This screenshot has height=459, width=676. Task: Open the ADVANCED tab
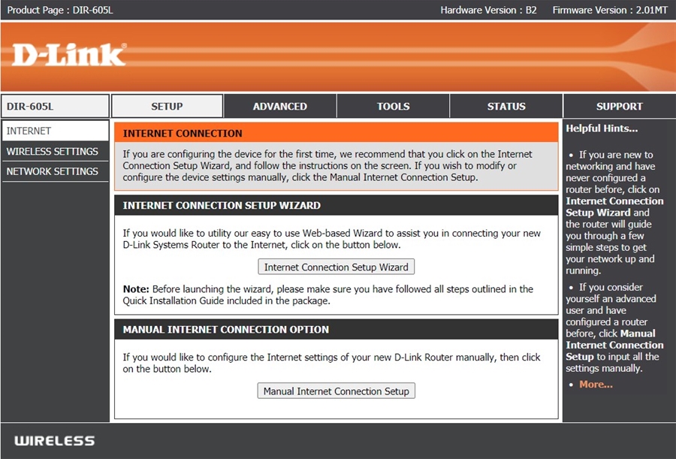pyautogui.click(x=280, y=106)
